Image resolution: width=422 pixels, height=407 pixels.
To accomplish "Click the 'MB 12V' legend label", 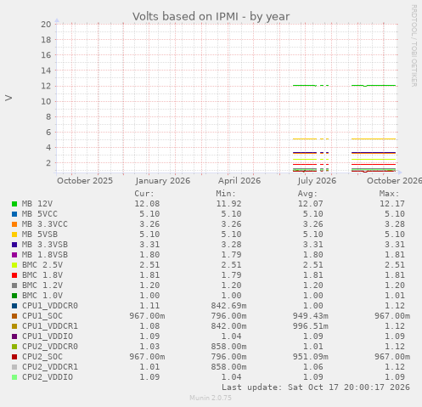I will pos(37,204).
